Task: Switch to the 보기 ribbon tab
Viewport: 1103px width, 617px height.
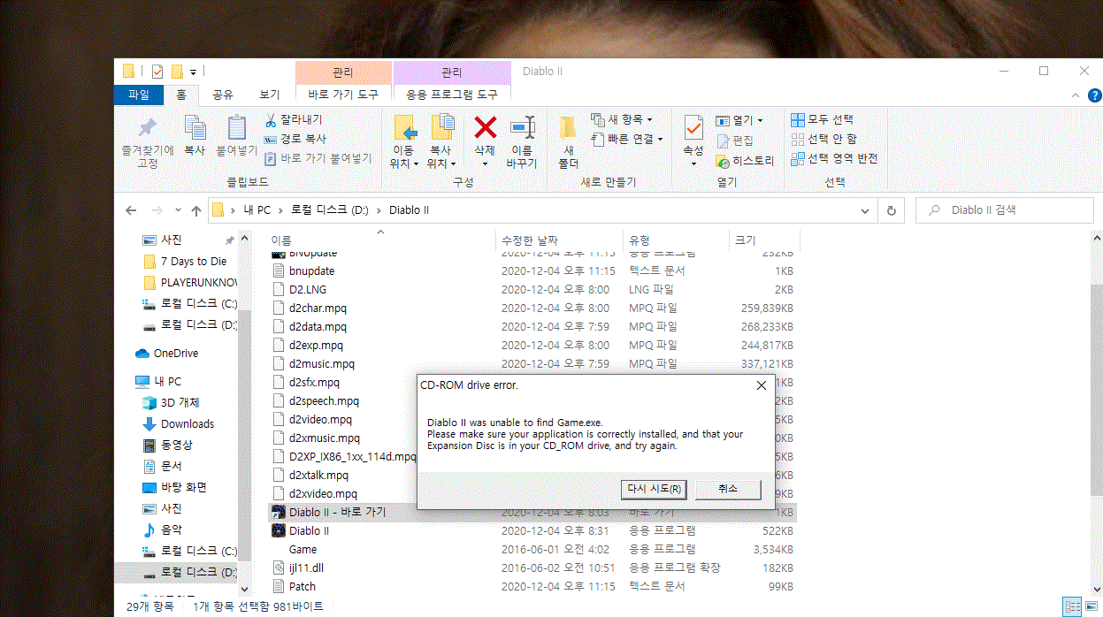Action: (x=270, y=94)
